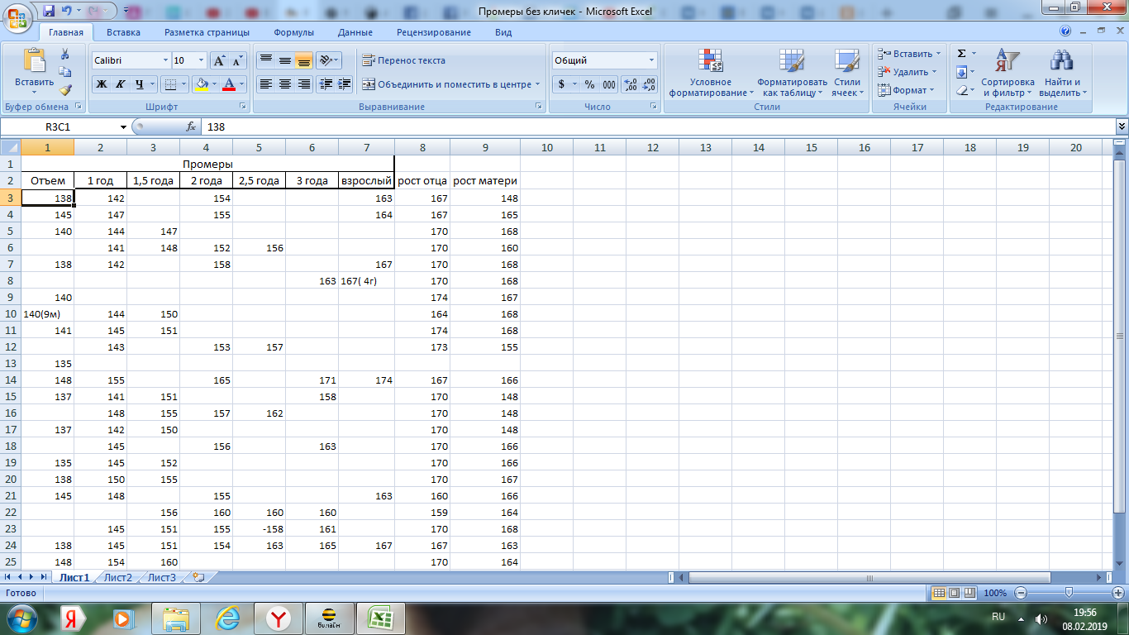Click the Windows Start button
The width and height of the screenshot is (1129, 635).
click(20, 618)
